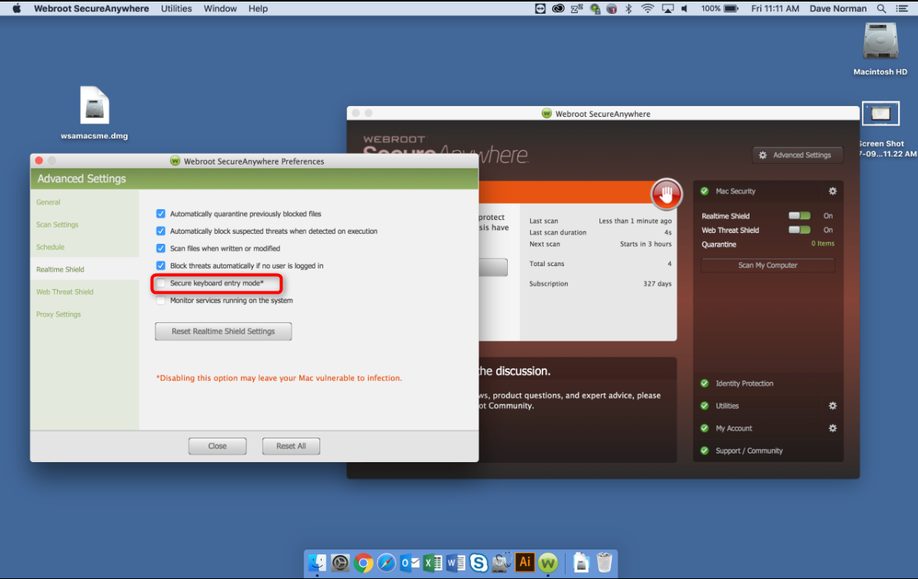Launch Safari from the dock
The width and height of the screenshot is (918, 579).
(x=386, y=563)
